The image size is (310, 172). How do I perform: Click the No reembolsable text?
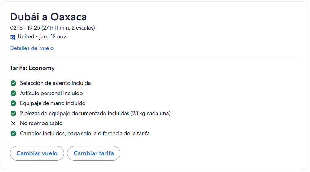[41, 123]
